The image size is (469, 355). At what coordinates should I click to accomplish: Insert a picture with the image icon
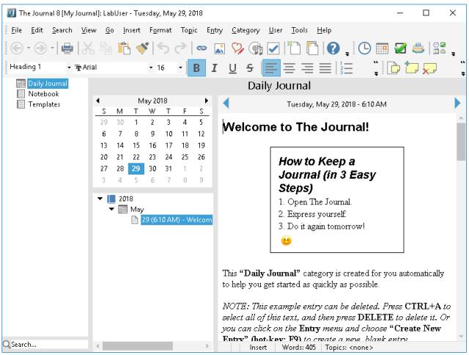pos(220,48)
